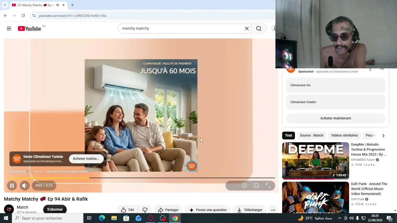Open the DeepMe video thumbnail
This screenshot has height=223, width=397.
click(x=315, y=161)
